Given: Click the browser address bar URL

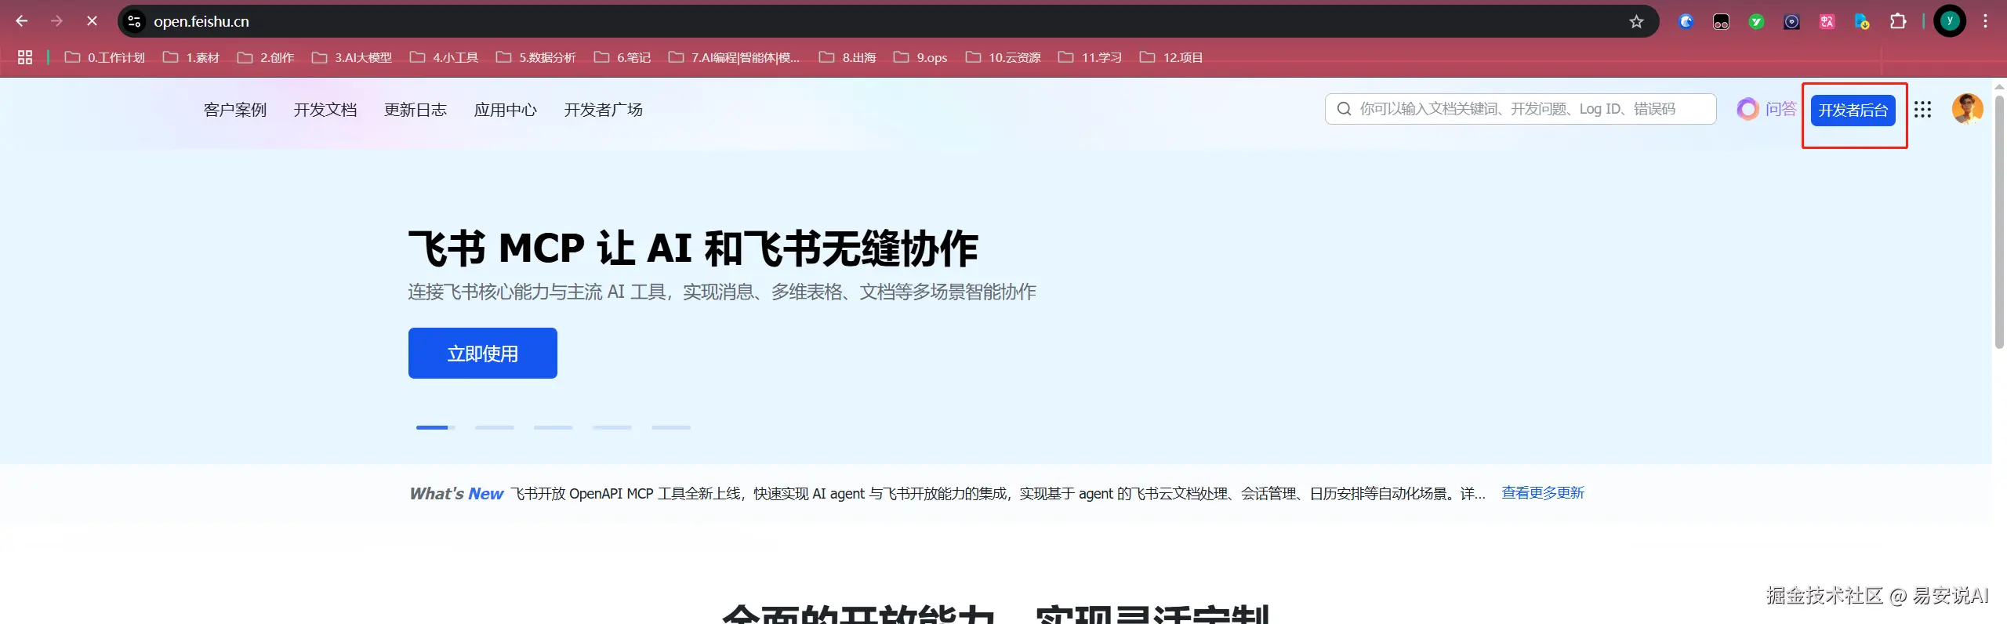Looking at the screenshot, I should coord(201,21).
